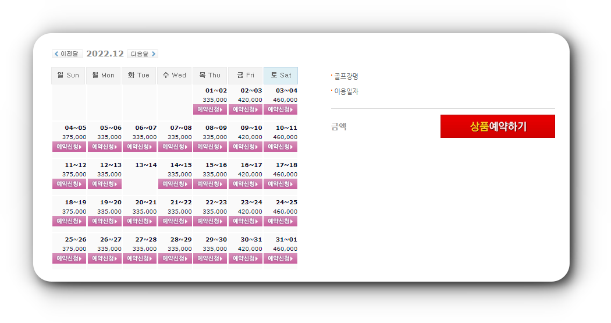Click 예약신청 for 21~22
The image size is (611, 323).
click(x=175, y=221)
